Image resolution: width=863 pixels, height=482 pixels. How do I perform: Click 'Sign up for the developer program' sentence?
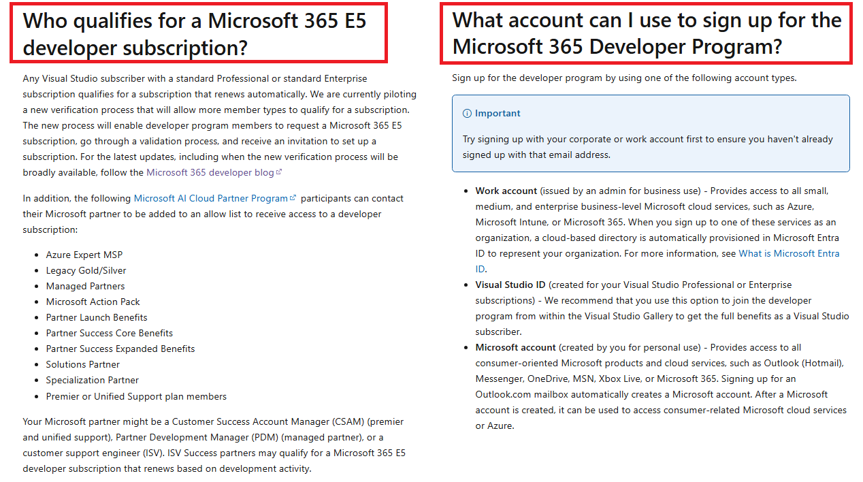pyautogui.click(x=625, y=78)
